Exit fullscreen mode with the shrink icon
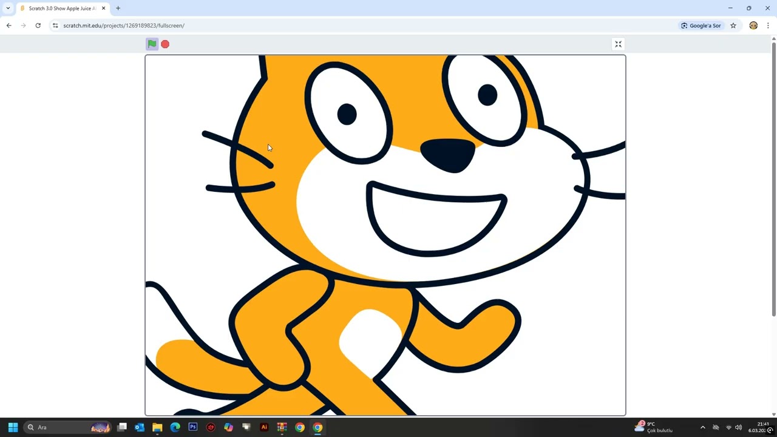This screenshot has width=777, height=437. coord(618,44)
